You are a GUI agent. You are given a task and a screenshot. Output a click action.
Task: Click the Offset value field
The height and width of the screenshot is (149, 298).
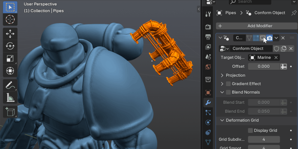pos(264,66)
